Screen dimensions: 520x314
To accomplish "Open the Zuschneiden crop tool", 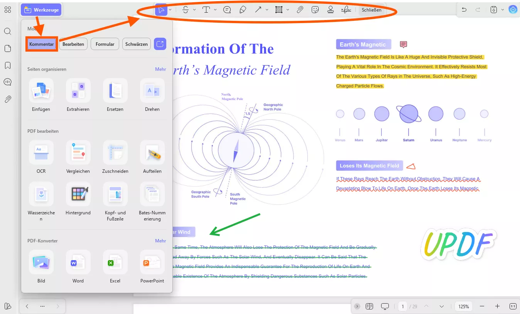I will [115, 157].
